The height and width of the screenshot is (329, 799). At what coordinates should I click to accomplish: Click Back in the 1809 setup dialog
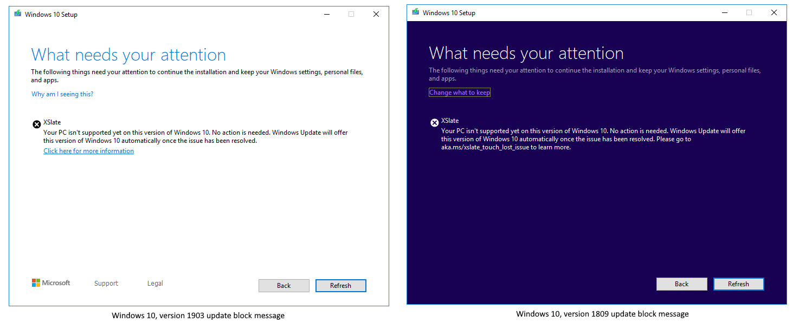tap(681, 284)
